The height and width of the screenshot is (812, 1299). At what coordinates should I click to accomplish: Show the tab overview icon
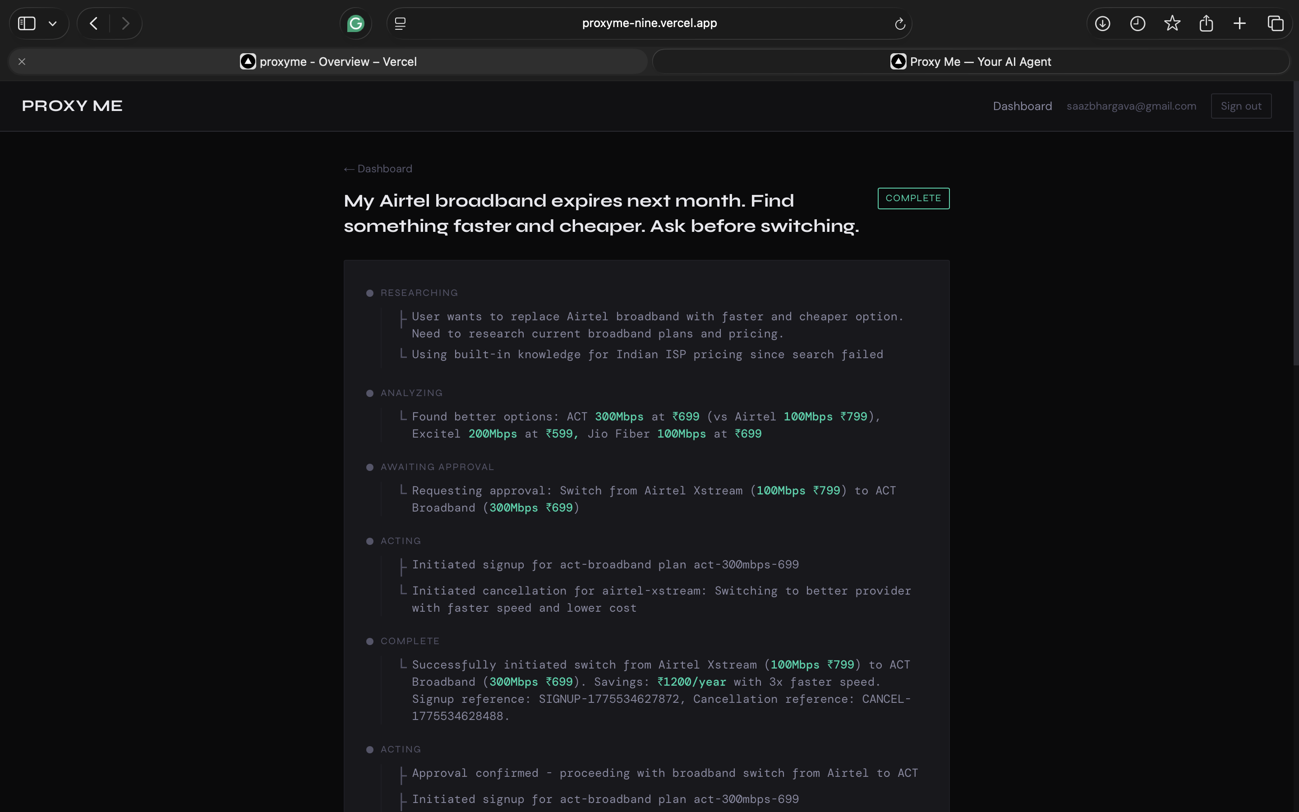[1276, 23]
